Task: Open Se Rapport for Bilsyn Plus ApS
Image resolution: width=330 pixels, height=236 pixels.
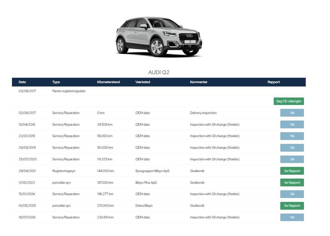Action: tap(292, 183)
